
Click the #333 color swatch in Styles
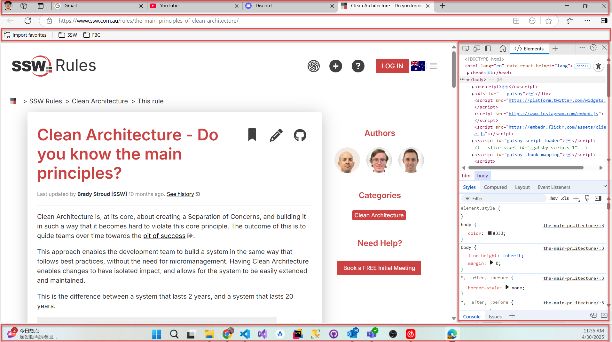(489, 233)
